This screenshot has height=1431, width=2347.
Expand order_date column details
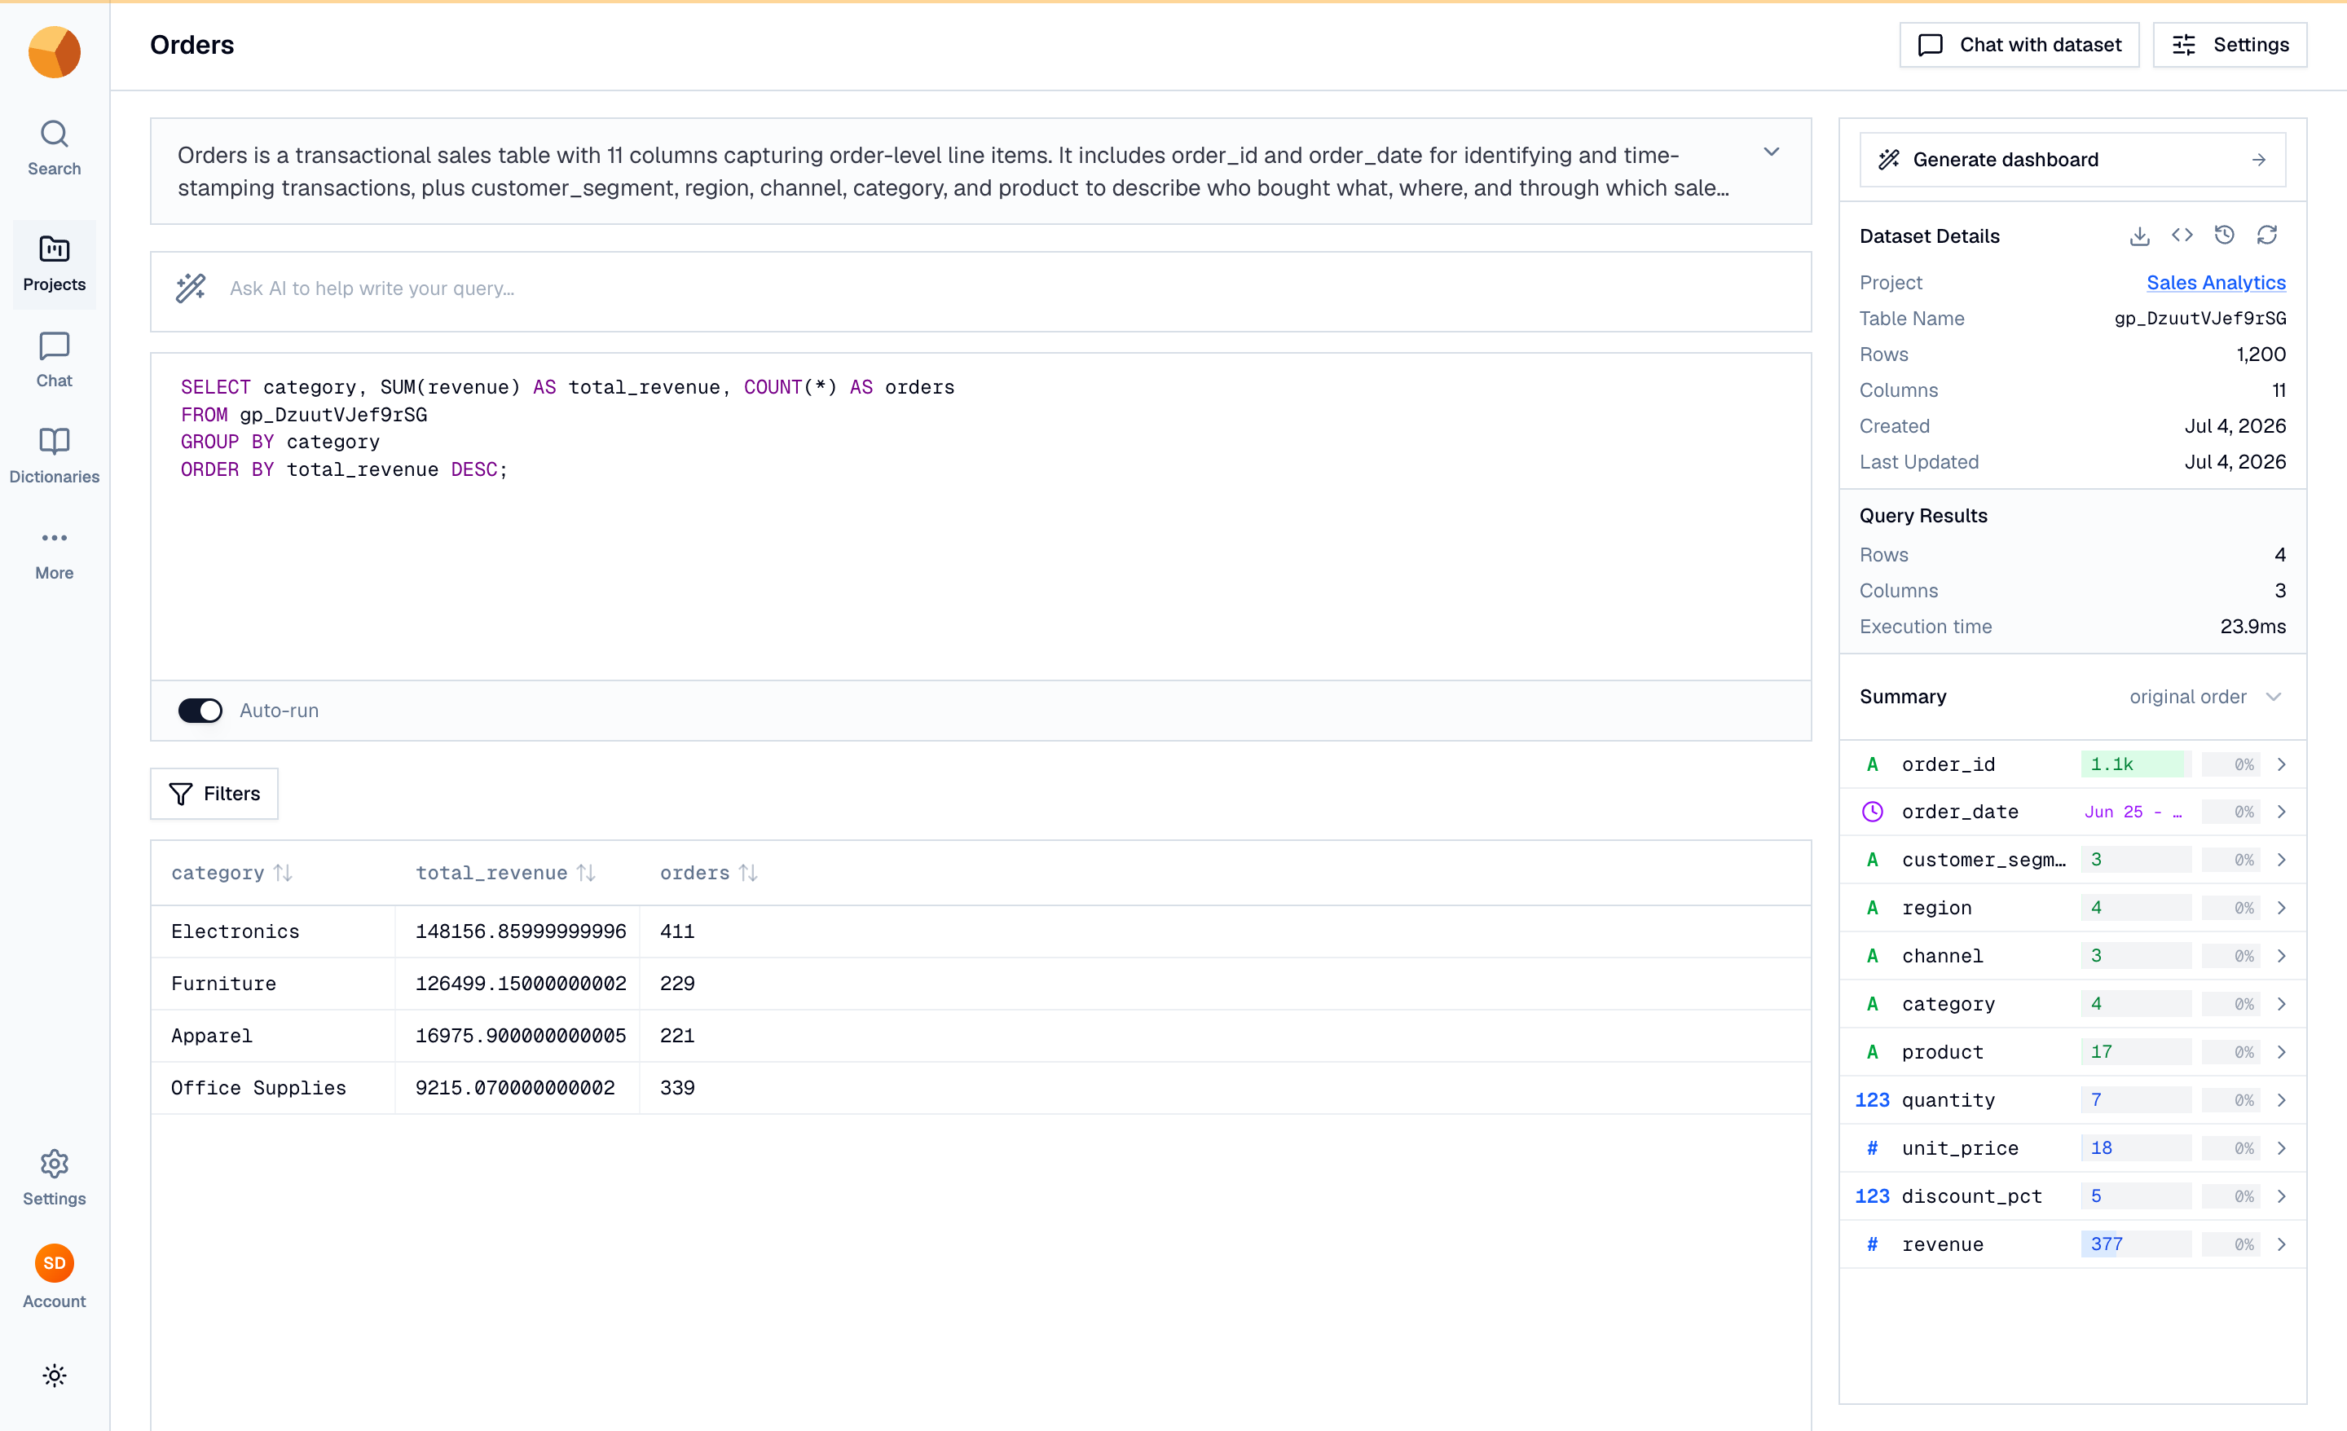pos(2281,812)
